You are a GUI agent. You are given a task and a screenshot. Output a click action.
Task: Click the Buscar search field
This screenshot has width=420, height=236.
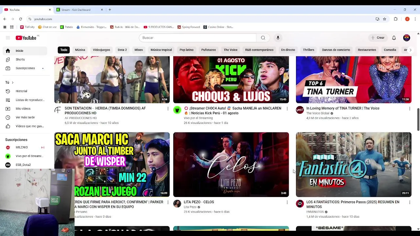click(x=198, y=38)
